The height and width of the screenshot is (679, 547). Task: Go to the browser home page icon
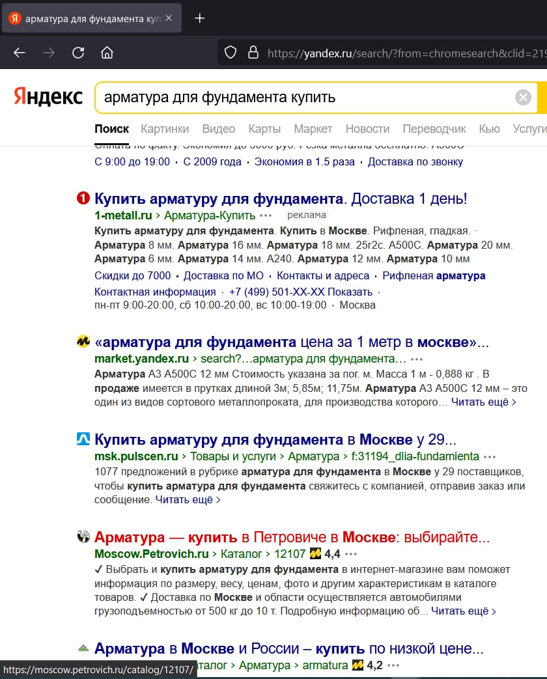point(107,53)
